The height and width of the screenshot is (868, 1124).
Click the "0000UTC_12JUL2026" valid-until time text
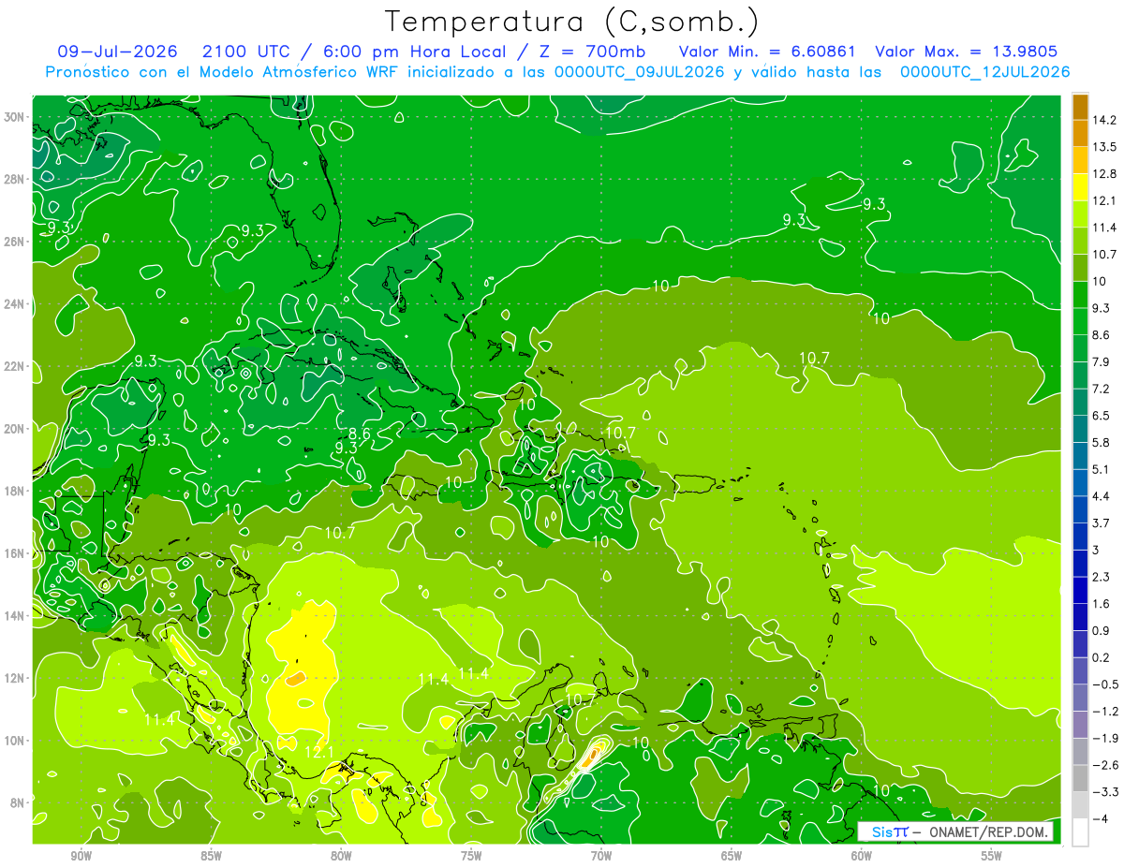[x=984, y=72]
